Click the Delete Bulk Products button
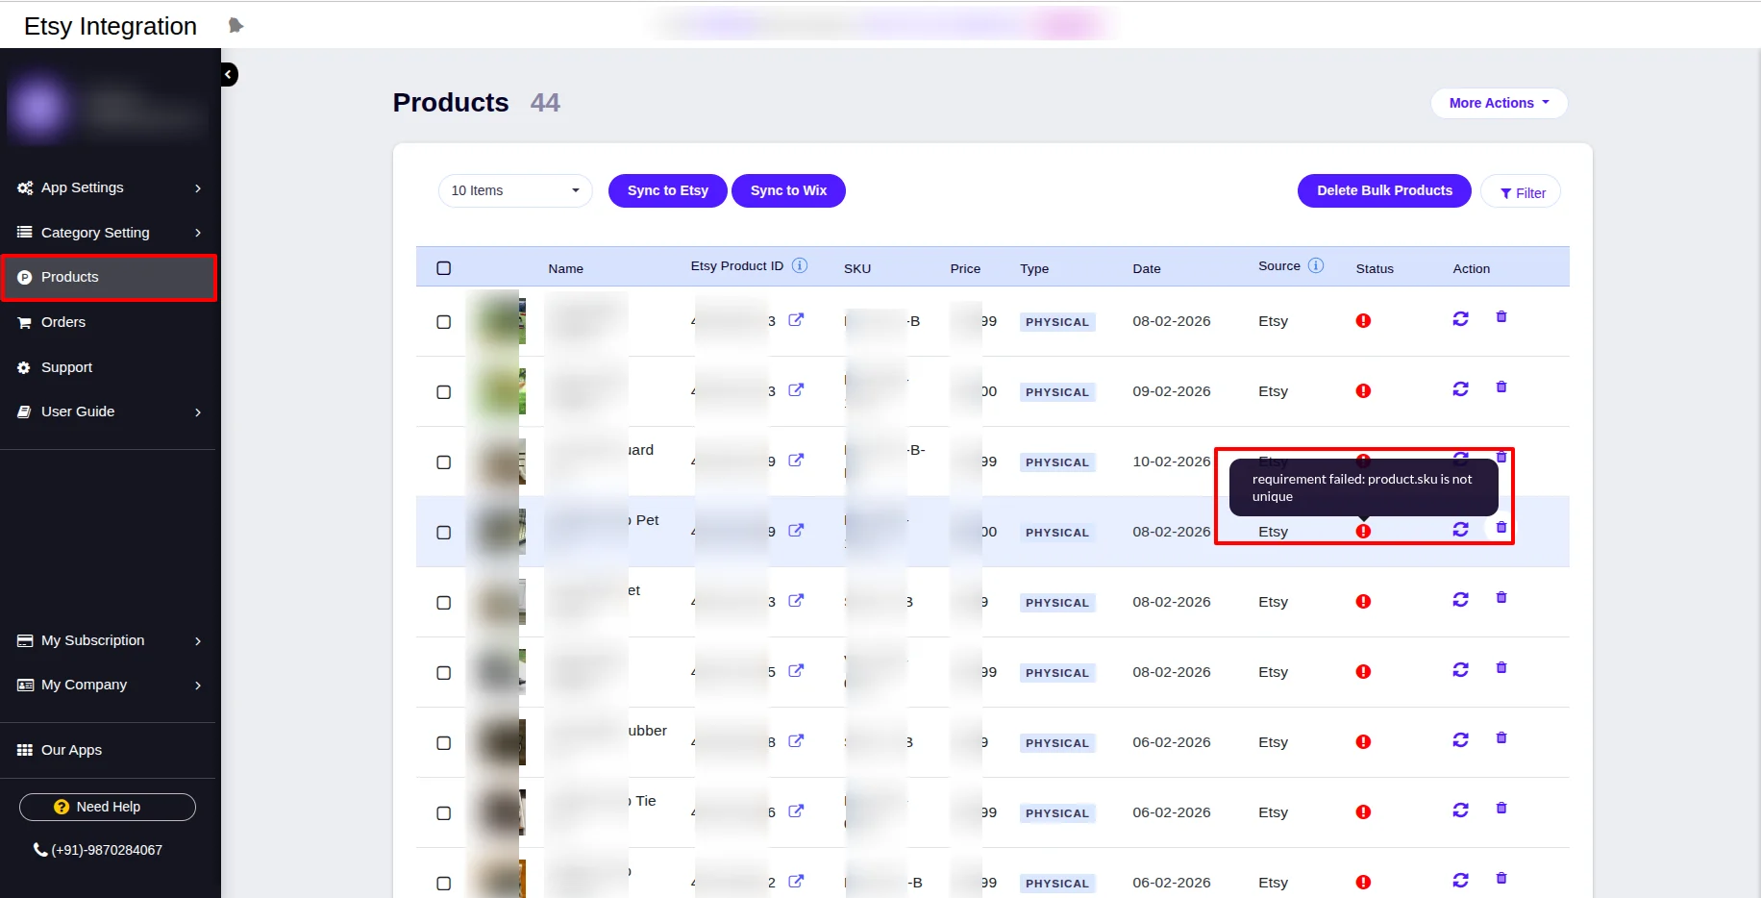This screenshot has height=898, width=1761. [x=1383, y=190]
